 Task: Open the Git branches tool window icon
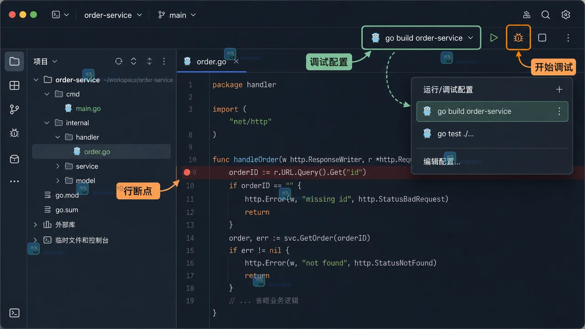[14, 109]
